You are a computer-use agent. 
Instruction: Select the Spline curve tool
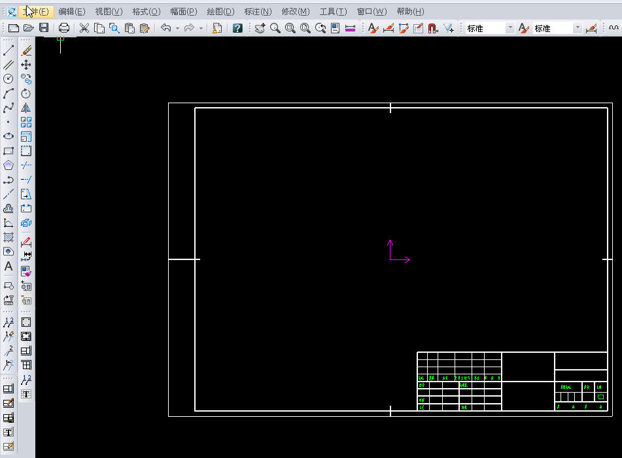pyautogui.click(x=9, y=108)
